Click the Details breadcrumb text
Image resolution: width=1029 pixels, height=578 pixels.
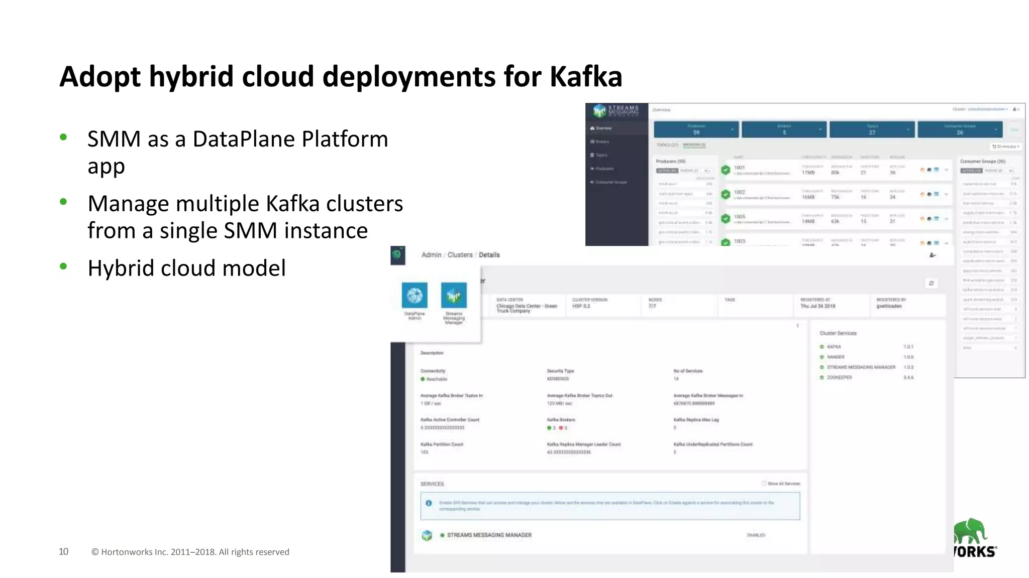click(x=489, y=255)
